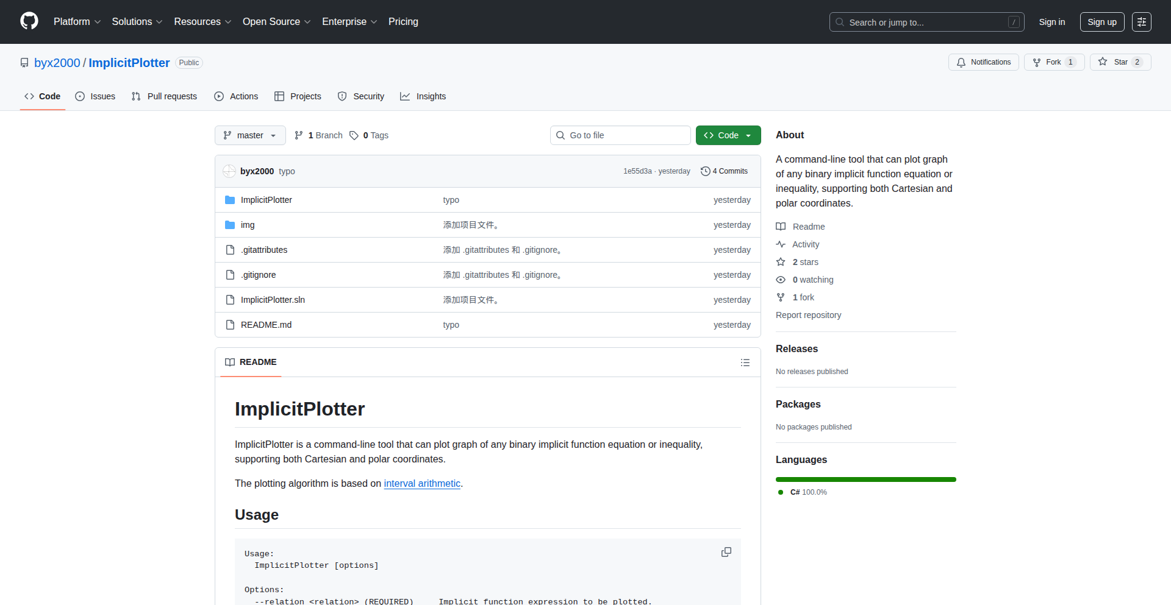Image resolution: width=1171 pixels, height=605 pixels.
Task: Open the README outline icon
Action: [745, 363]
